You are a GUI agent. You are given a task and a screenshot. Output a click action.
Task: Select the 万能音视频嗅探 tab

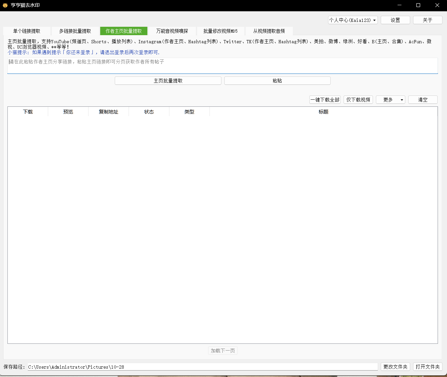(x=172, y=31)
